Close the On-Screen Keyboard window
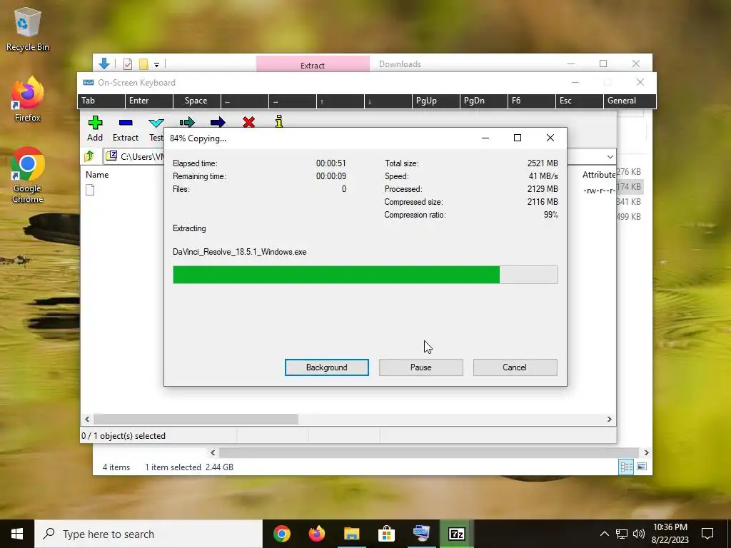Screen dimensions: 731x548 point(640,82)
